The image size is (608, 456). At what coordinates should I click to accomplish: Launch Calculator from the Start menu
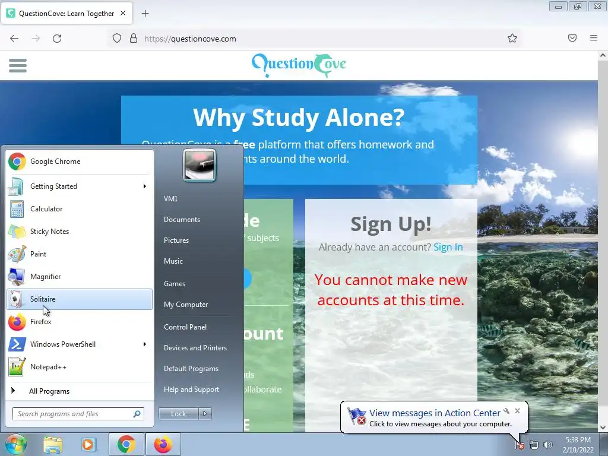(80, 208)
